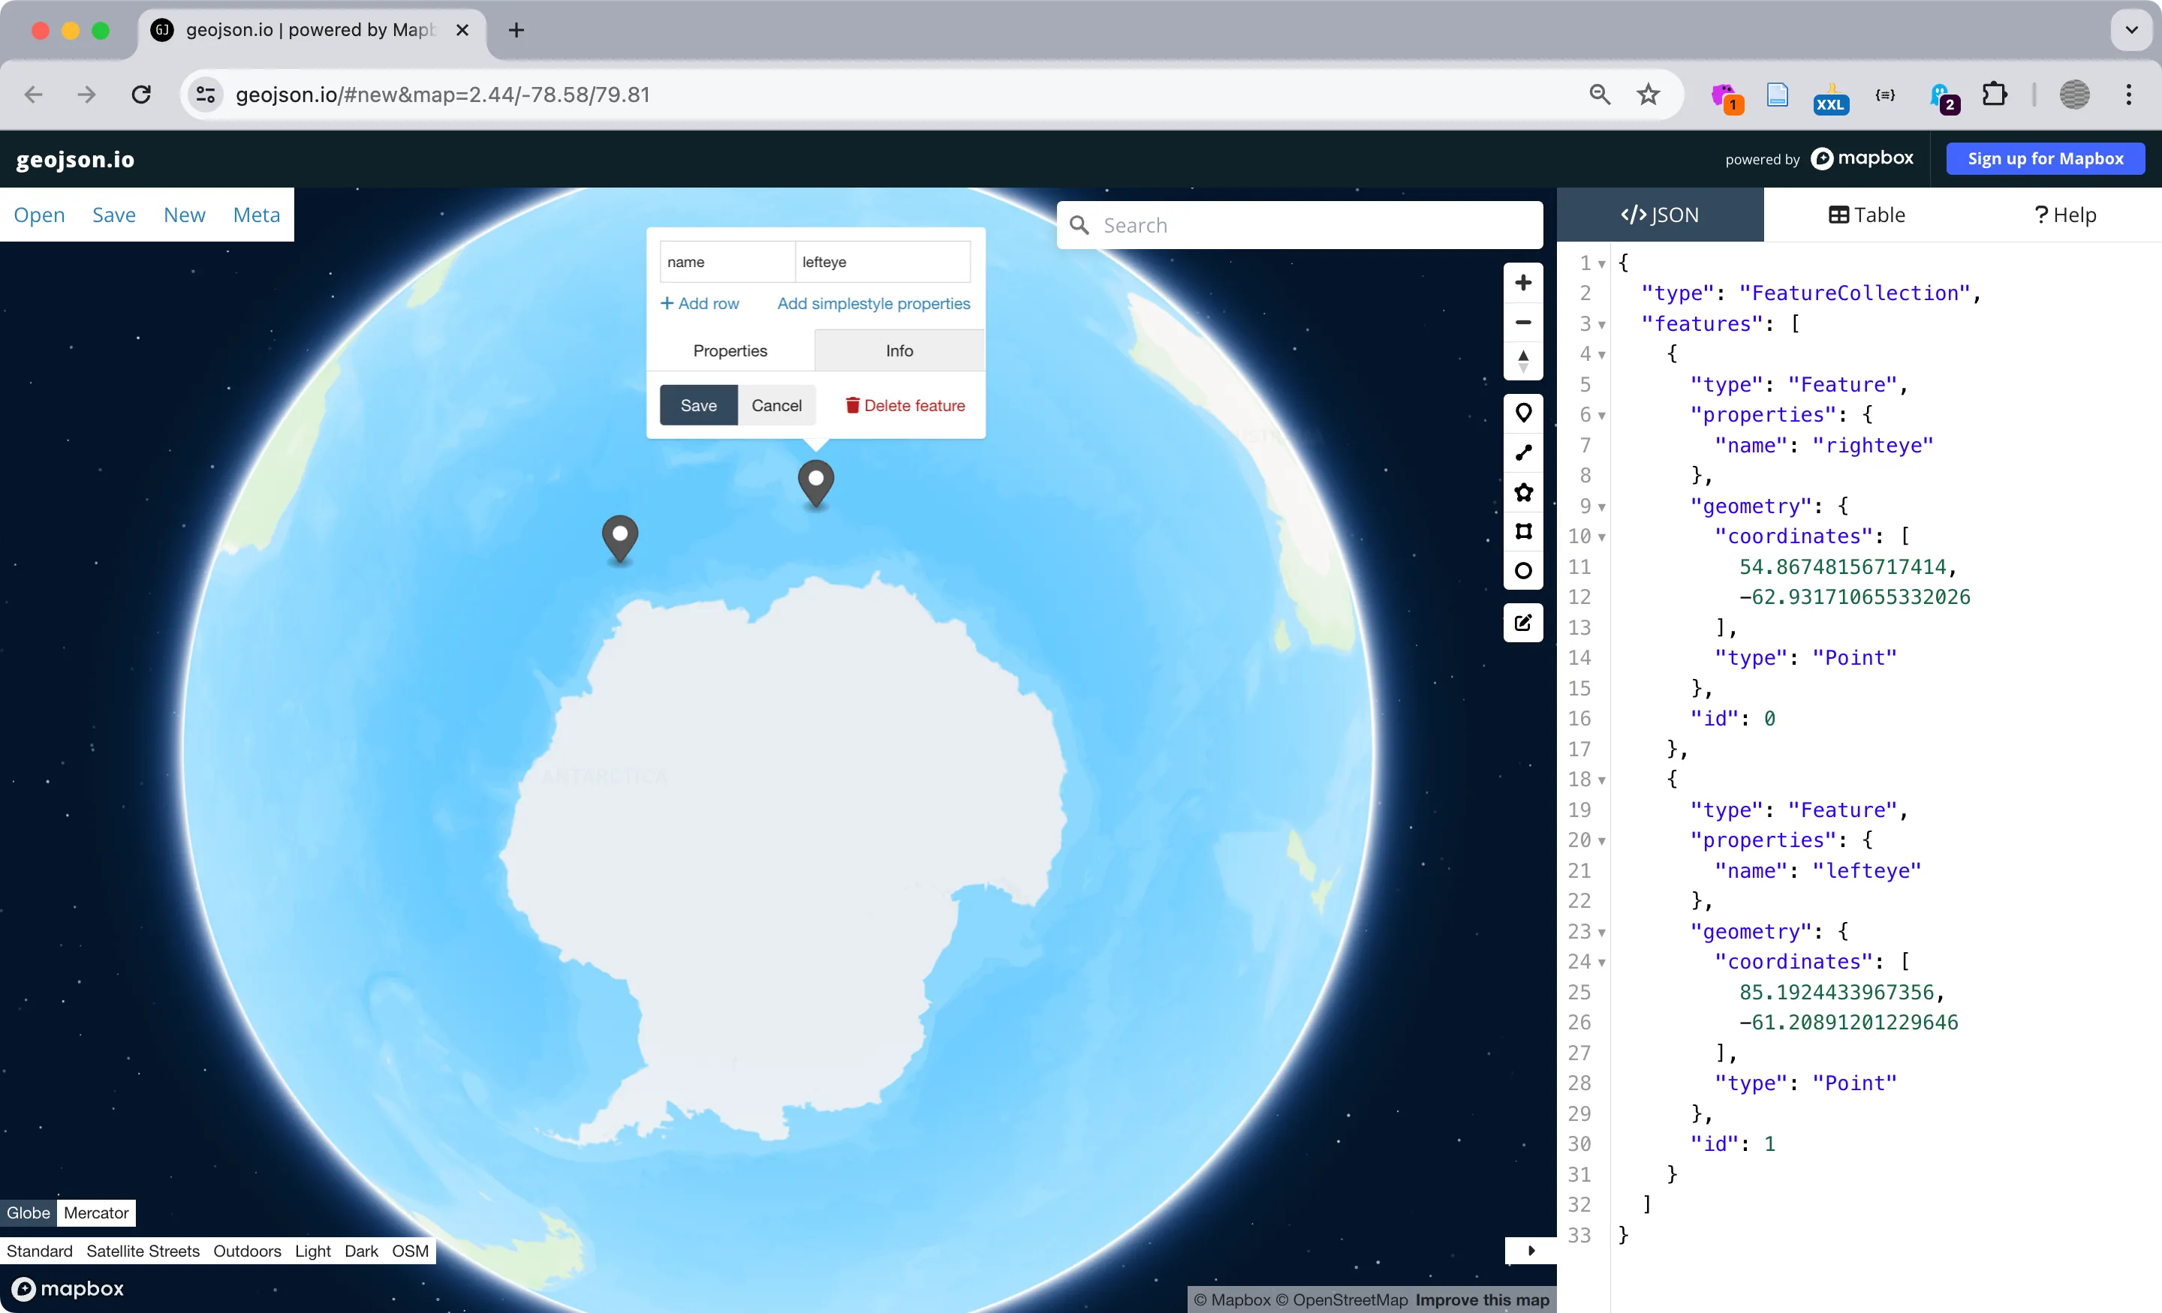
Task: Click the Search input field
Action: (x=1299, y=224)
